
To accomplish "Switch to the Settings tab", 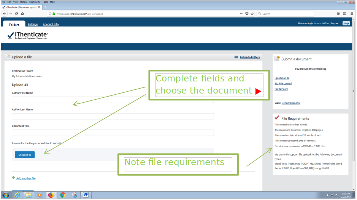I will (33, 24).
